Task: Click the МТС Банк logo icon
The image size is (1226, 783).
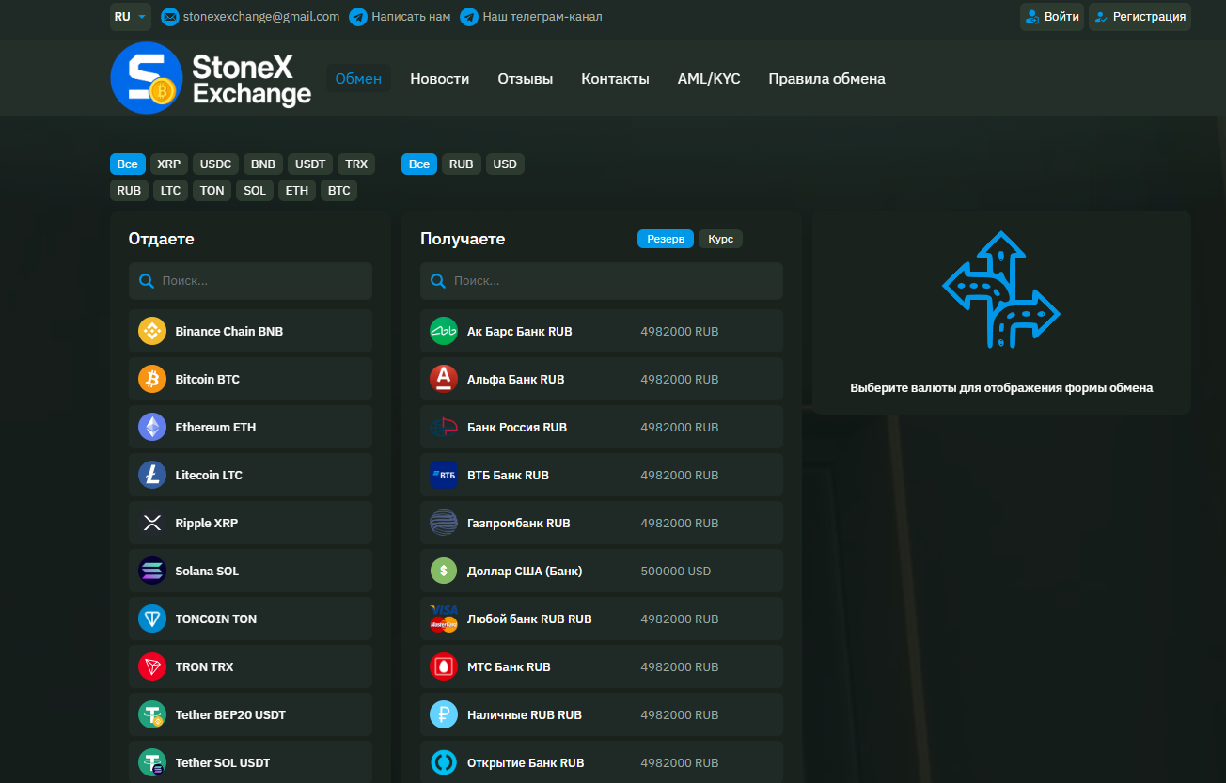Action: pyautogui.click(x=444, y=666)
